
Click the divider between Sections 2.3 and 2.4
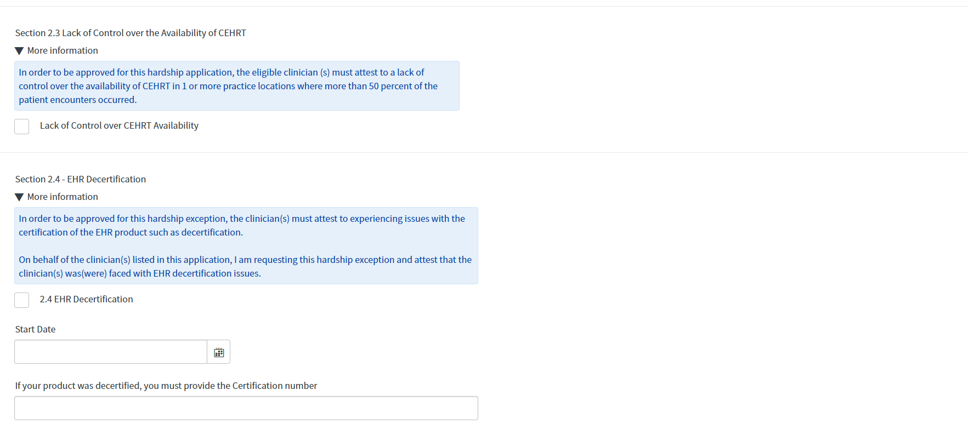coord(484,153)
